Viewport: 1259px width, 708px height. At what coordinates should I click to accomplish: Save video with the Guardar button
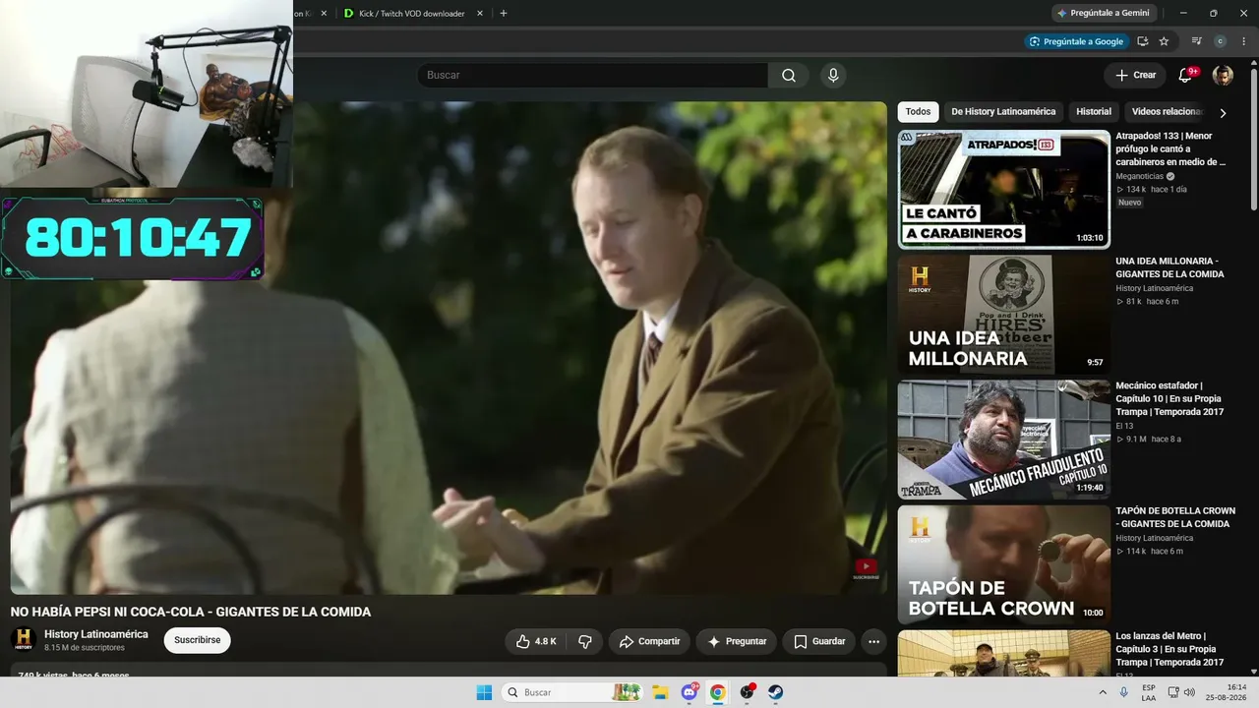tap(819, 641)
